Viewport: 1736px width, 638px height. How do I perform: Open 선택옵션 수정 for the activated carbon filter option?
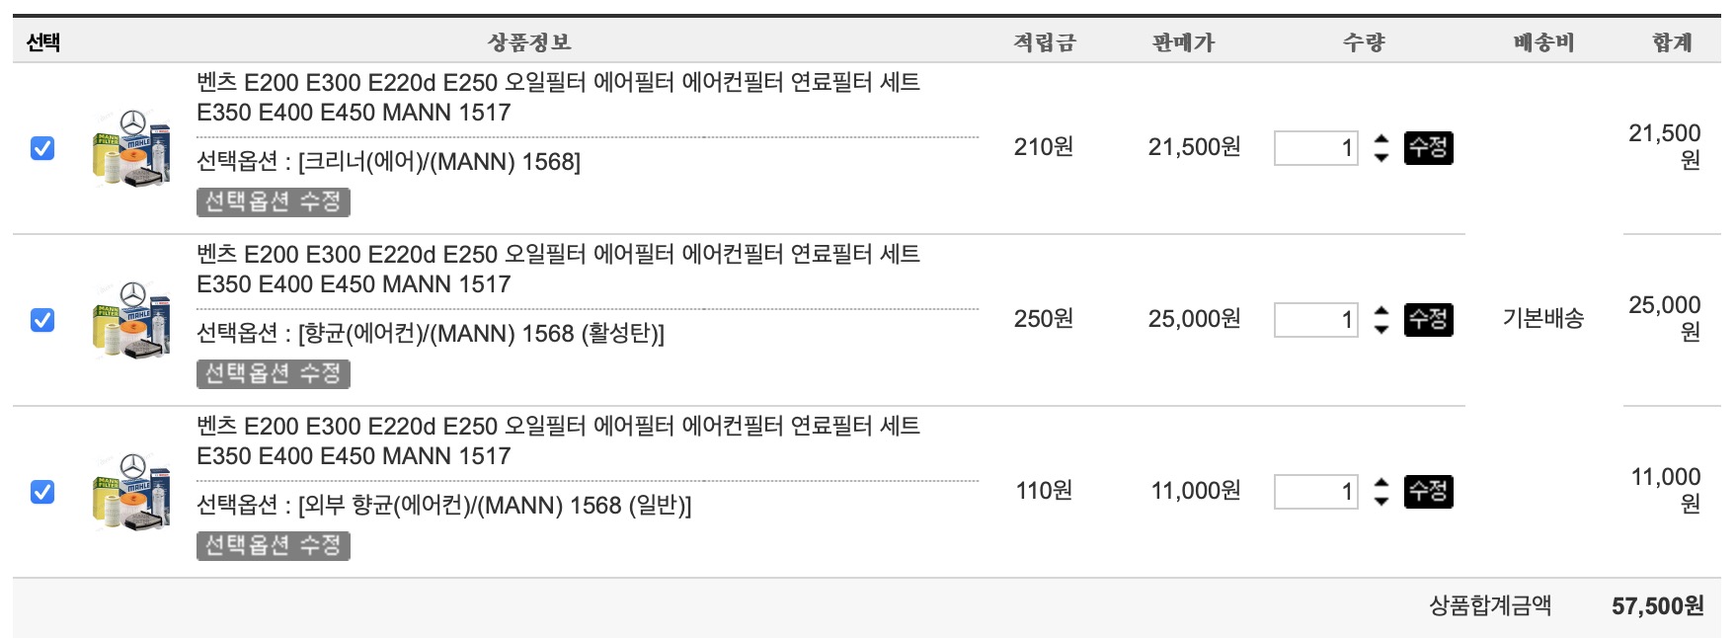[x=273, y=375]
